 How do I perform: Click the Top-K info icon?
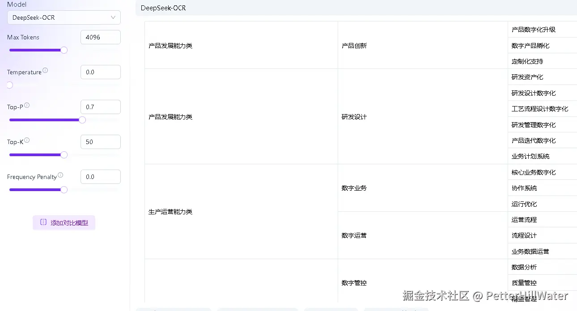[26, 140]
